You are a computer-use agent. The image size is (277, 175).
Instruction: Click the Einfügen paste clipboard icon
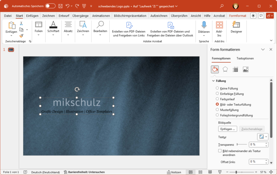click(11, 25)
